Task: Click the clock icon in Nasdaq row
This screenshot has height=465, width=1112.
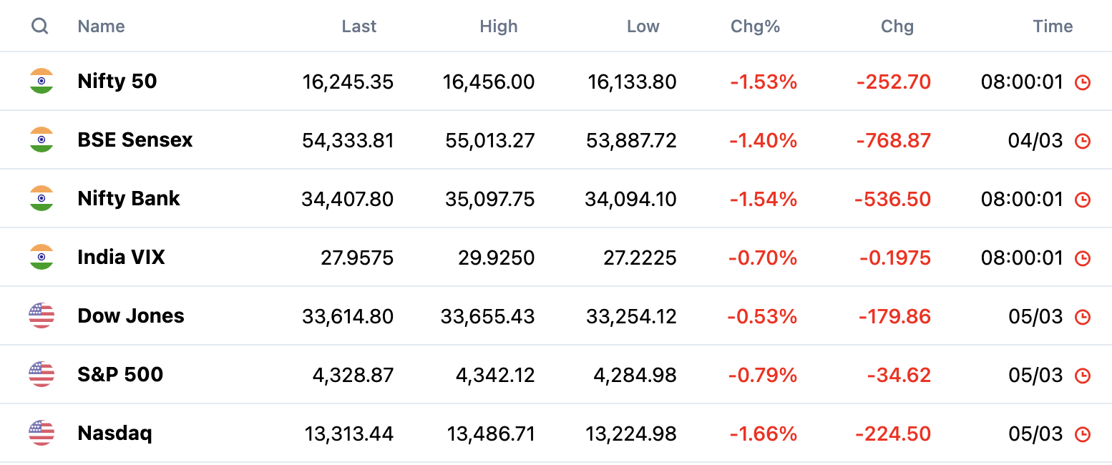Action: pos(1083,434)
